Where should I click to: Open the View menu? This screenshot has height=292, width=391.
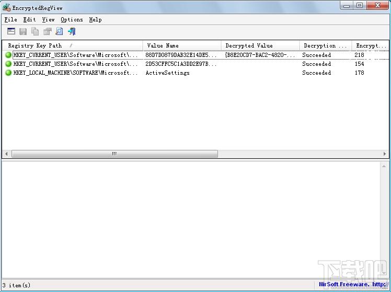(48, 19)
